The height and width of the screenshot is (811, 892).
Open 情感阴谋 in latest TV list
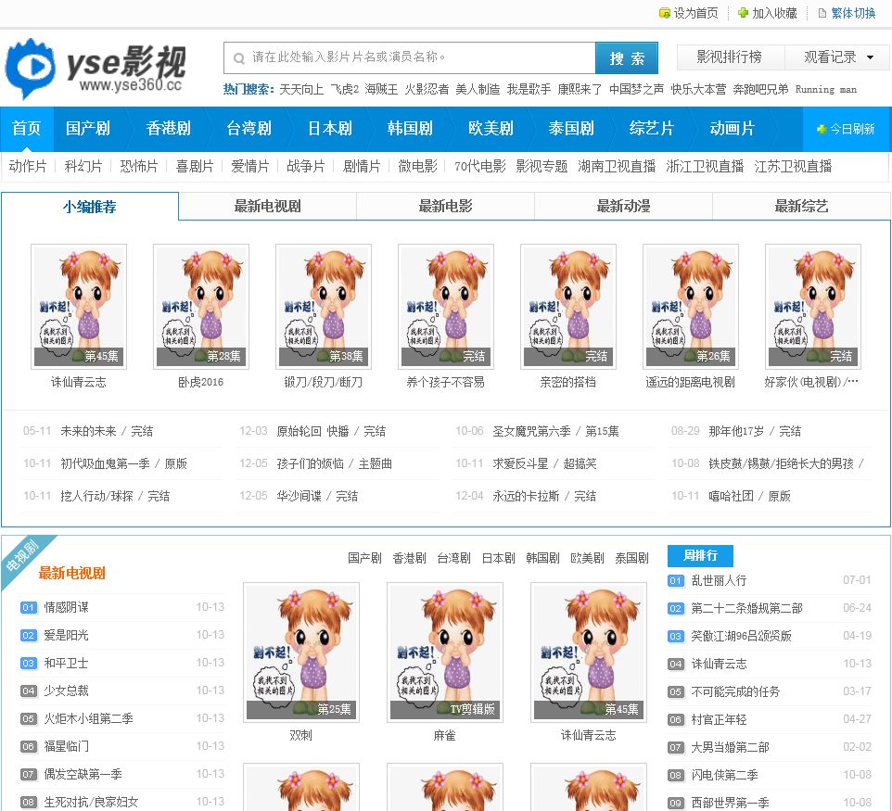67,607
